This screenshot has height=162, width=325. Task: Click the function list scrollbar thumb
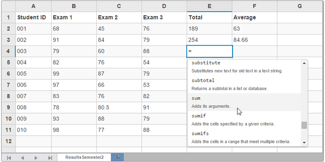(304, 125)
